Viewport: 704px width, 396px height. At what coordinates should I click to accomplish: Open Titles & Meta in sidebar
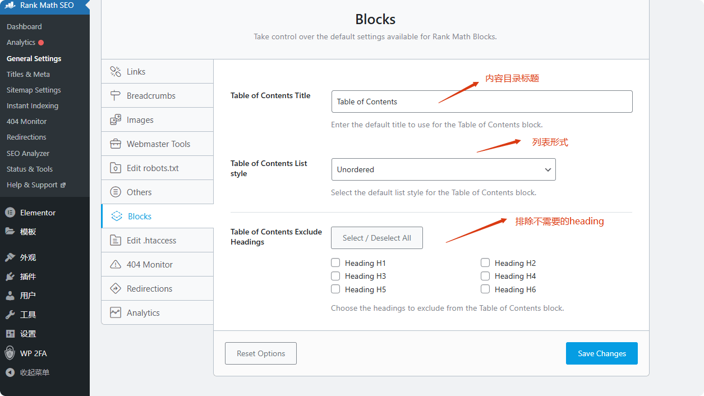(x=28, y=74)
